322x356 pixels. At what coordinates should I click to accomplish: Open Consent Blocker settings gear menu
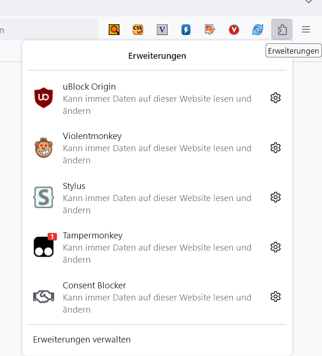(x=275, y=297)
